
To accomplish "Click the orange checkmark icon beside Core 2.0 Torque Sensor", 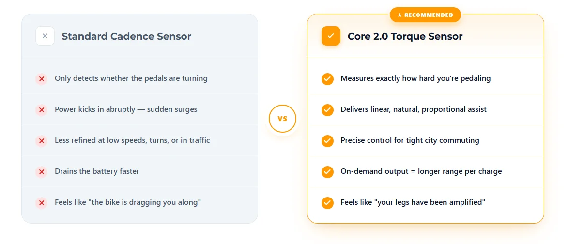I will 331,36.
